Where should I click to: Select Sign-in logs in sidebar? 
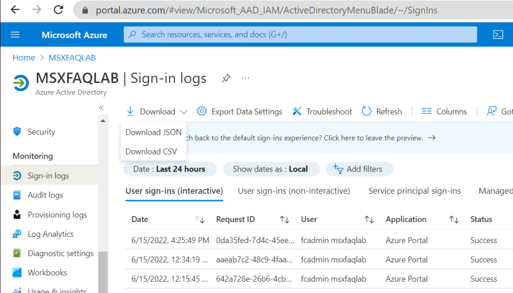(x=49, y=176)
